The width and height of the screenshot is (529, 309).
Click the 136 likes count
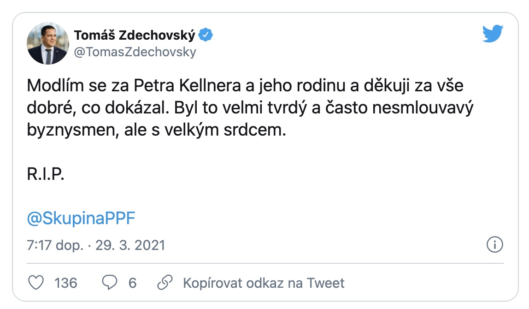[66, 282]
